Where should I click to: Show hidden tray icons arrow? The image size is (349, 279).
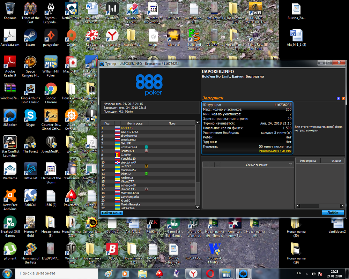click(307, 274)
